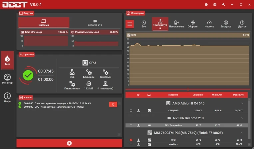This screenshot has height=149, width=254.
Task: Click the green checkmark progress indicator
Action: (x=28, y=75)
